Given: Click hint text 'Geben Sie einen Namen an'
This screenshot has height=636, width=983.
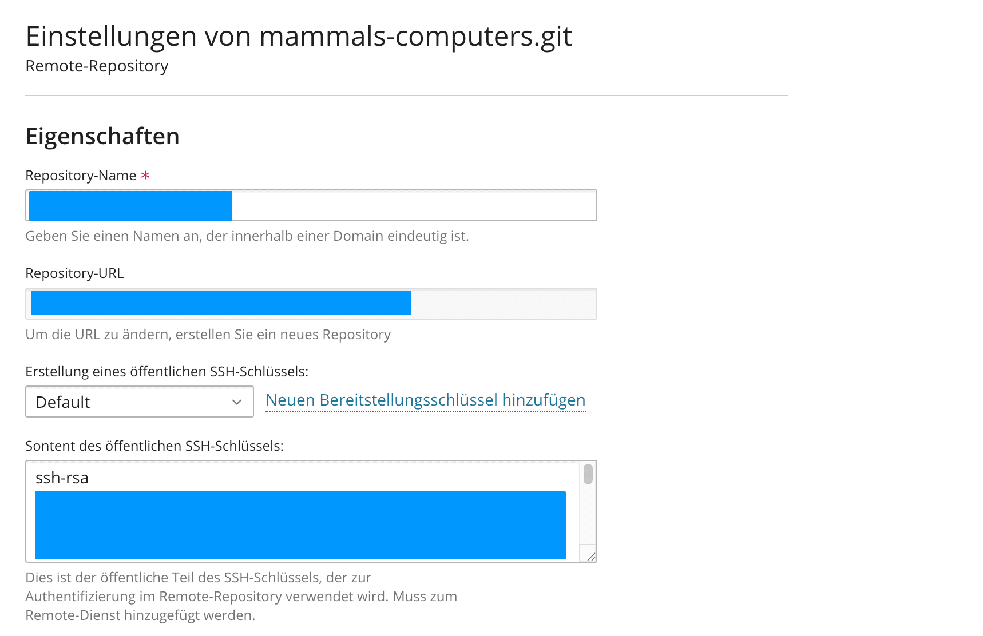Looking at the screenshot, I should point(247,236).
